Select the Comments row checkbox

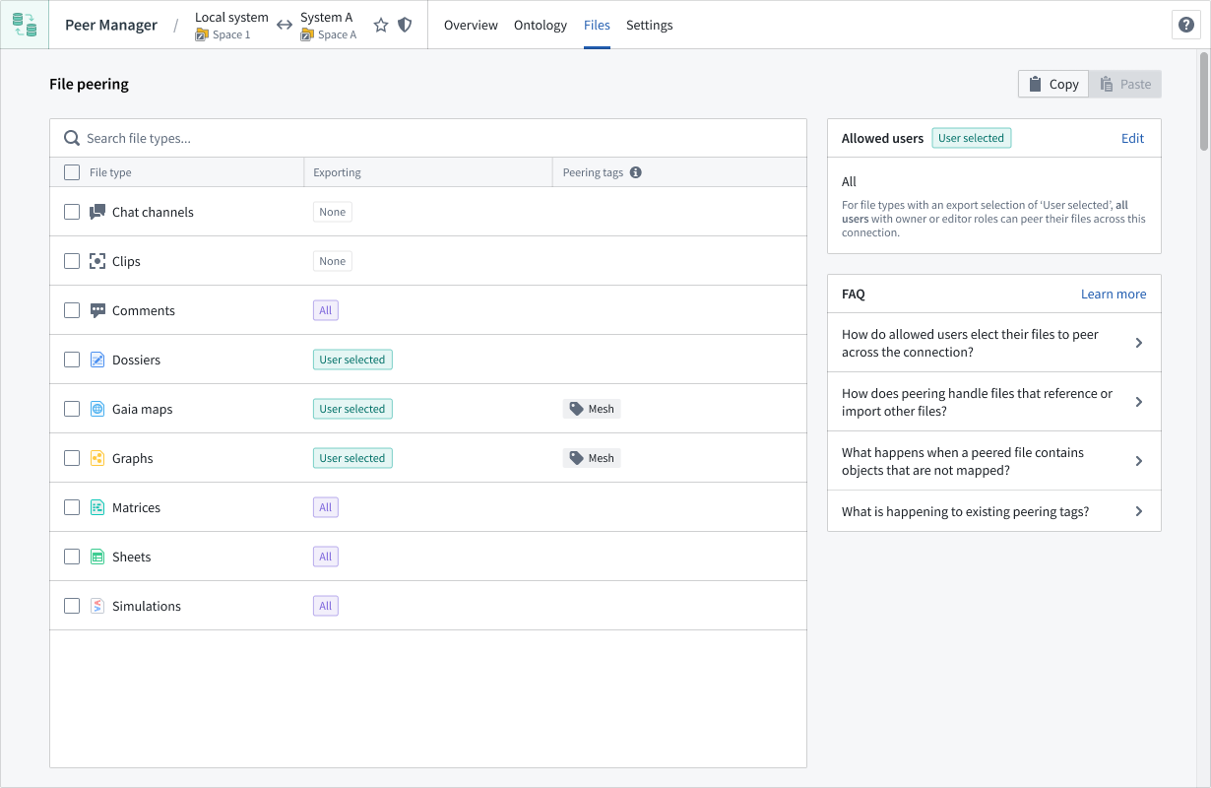[x=72, y=310]
